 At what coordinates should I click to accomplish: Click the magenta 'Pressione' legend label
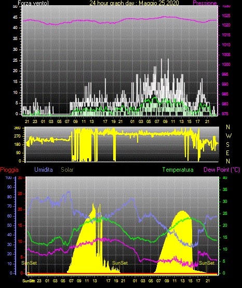coord(205,3)
